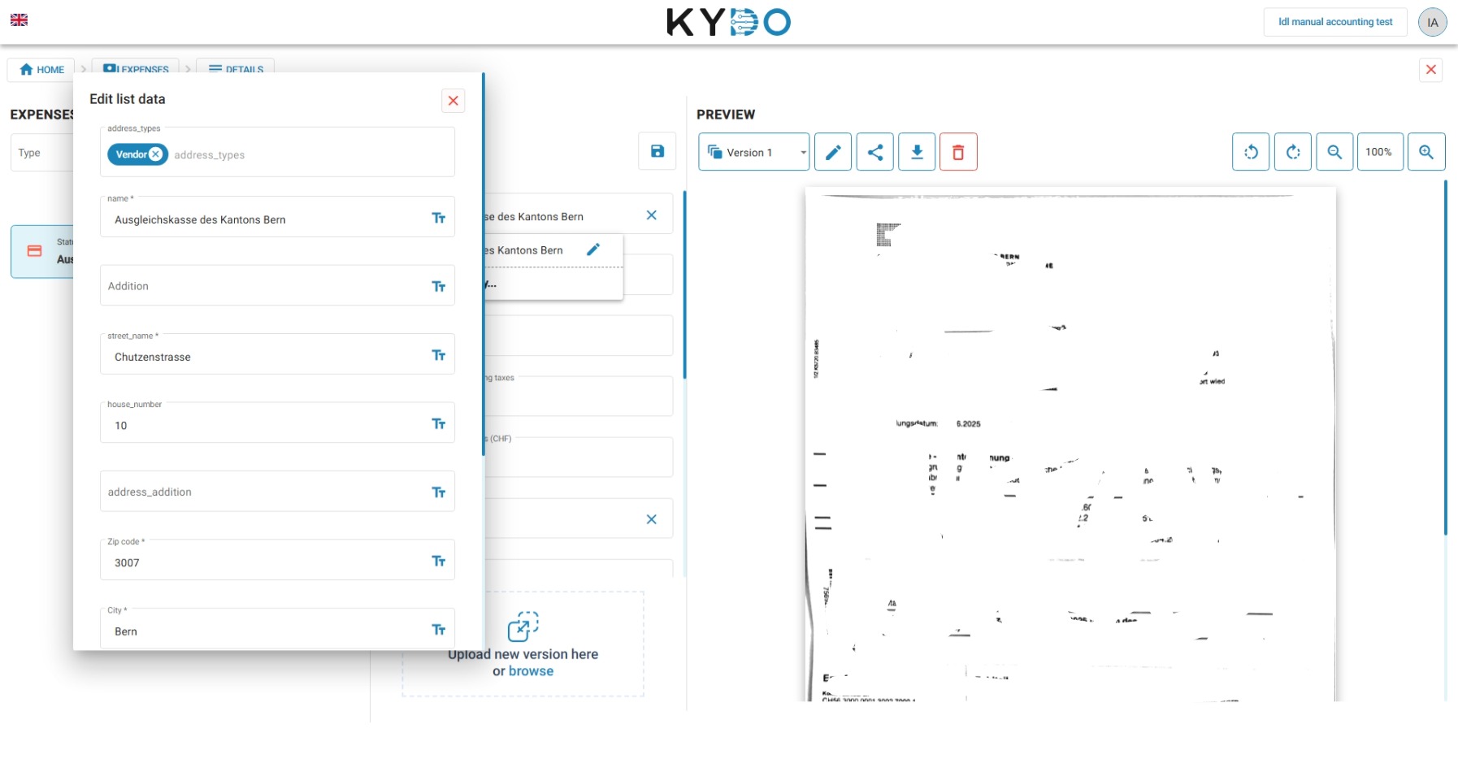1458x776 pixels.
Task: Remove the Vendor chip from address_types
Action: pyautogui.click(x=156, y=154)
